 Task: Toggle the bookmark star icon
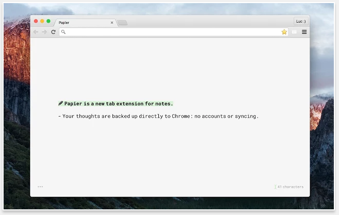point(284,32)
